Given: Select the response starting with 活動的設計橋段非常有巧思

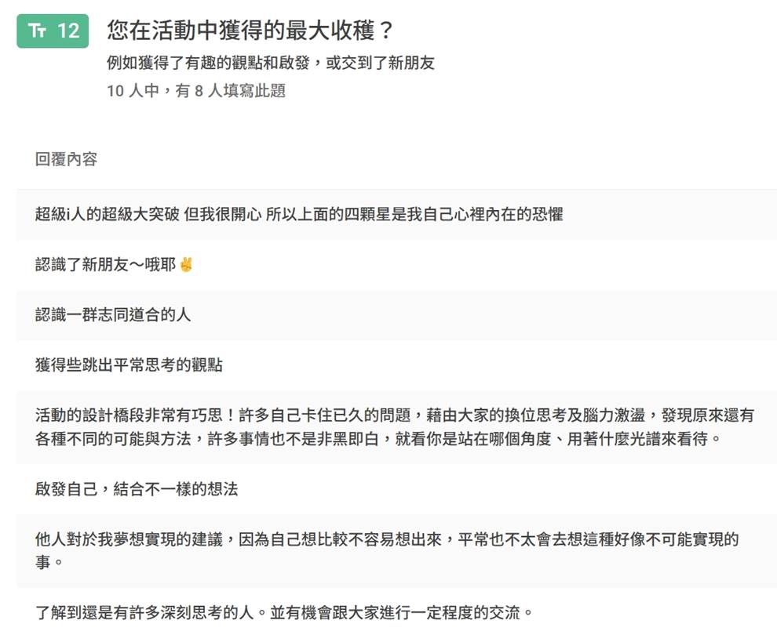Looking at the screenshot, I should [394, 416].
